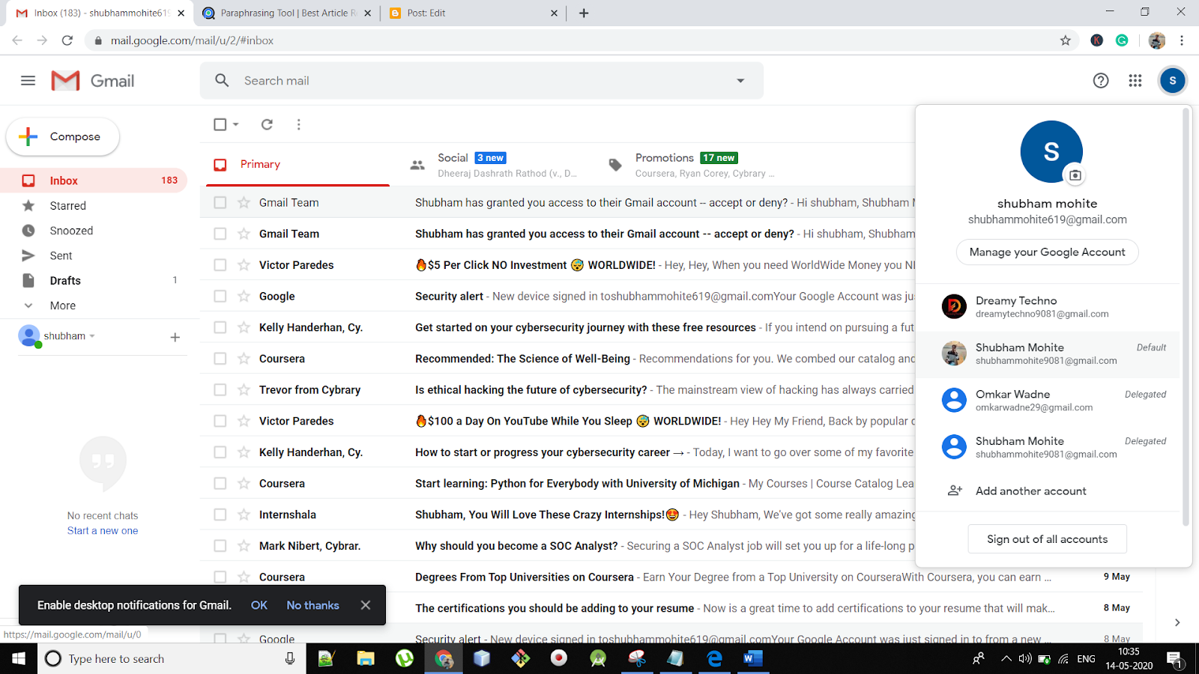Click the Gmail logo
This screenshot has width=1199, height=674.
[92, 81]
